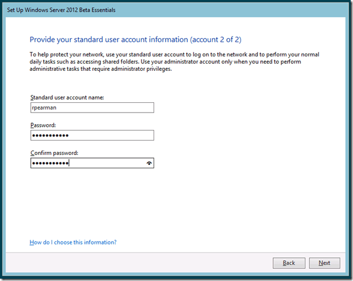Proceed with the Next button
This screenshot has height=281, width=353.
tap(325, 263)
